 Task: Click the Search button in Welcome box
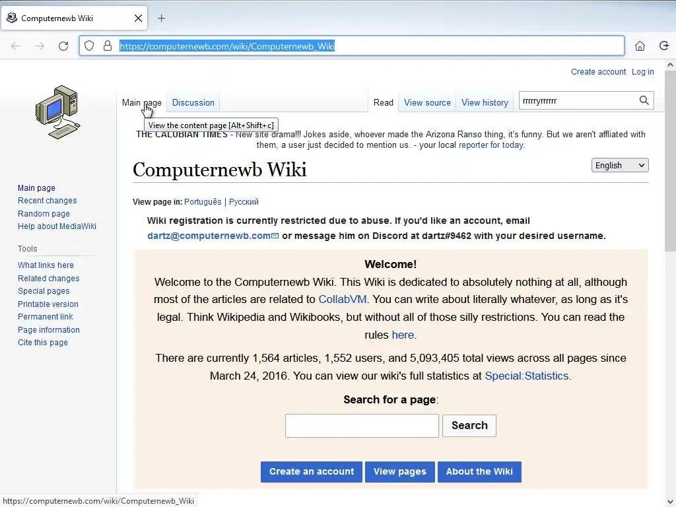469,426
